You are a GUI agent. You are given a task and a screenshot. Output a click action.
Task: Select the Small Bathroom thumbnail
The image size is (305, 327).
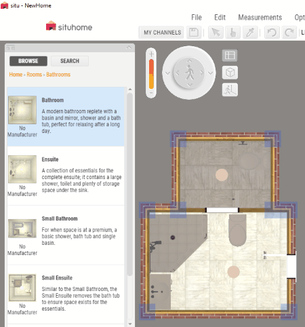coord(22,229)
